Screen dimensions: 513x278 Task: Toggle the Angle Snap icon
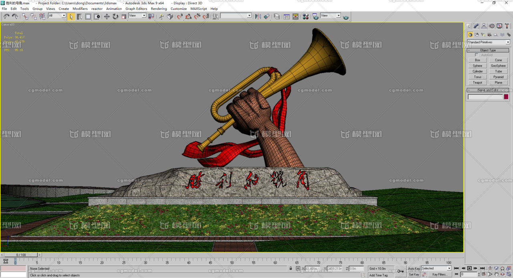click(x=188, y=16)
